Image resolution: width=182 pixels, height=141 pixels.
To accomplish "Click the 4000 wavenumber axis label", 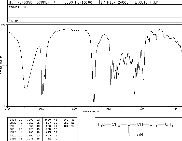I will tap(8, 109).
